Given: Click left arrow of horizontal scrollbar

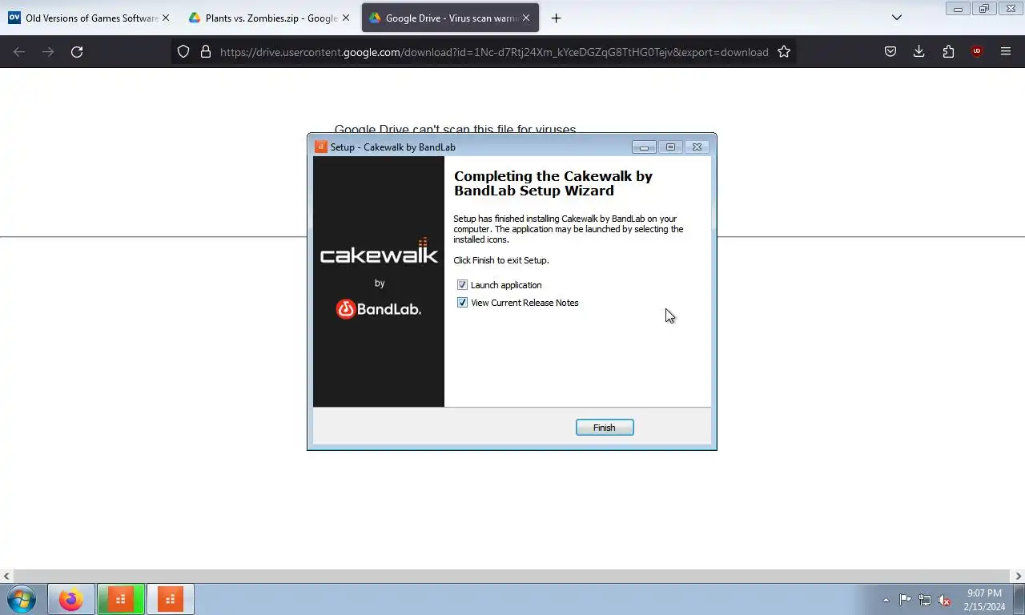Looking at the screenshot, I should [x=6, y=576].
